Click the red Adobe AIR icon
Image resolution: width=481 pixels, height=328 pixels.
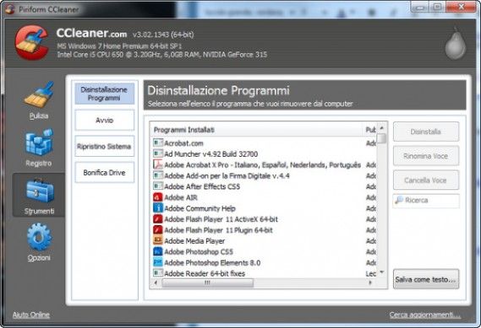[x=158, y=197]
